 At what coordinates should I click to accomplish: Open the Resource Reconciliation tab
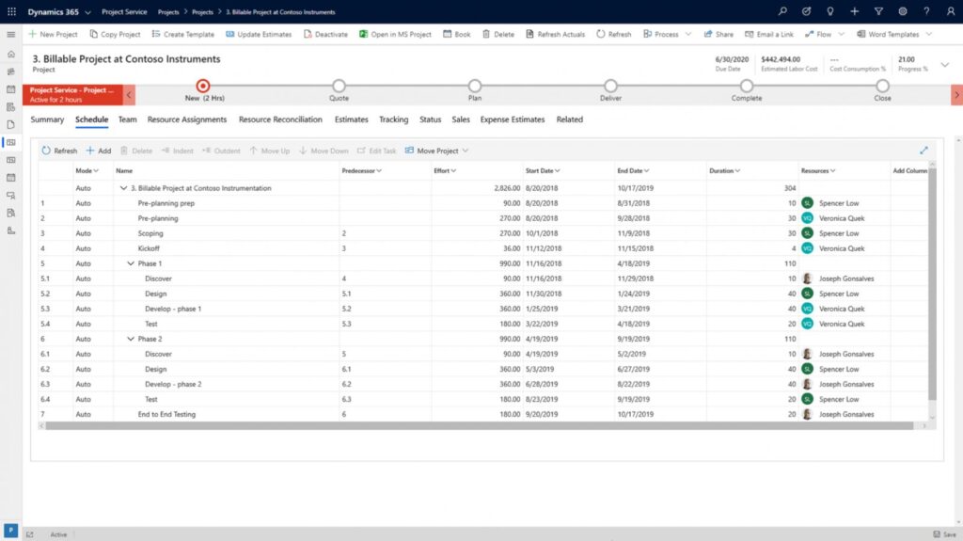pyautogui.click(x=280, y=119)
